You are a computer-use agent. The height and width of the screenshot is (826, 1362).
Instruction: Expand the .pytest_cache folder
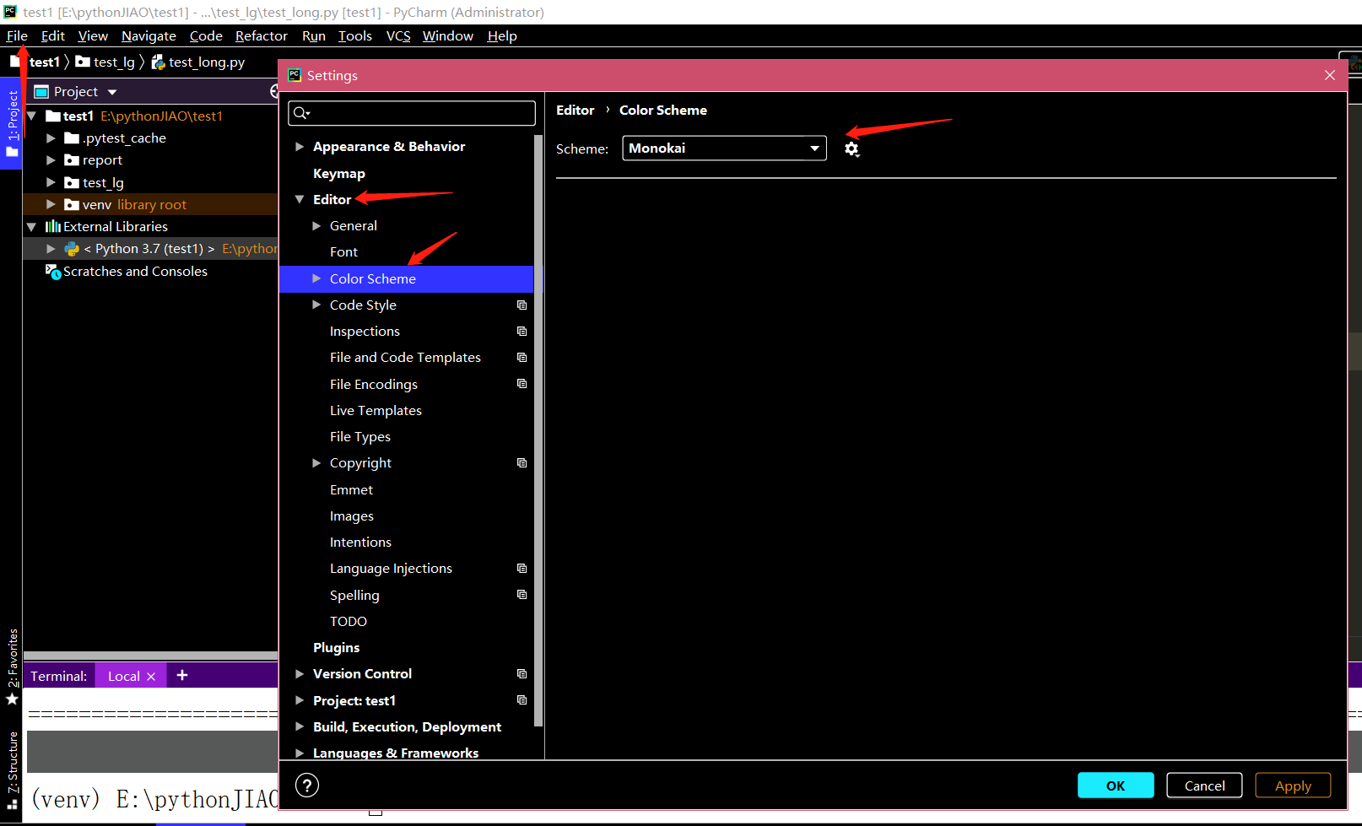[x=51, y=138]
